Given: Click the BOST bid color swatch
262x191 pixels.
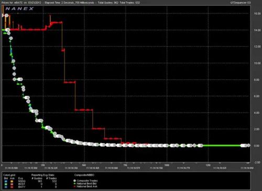Looking at the screenshot, I should [6, 184].
